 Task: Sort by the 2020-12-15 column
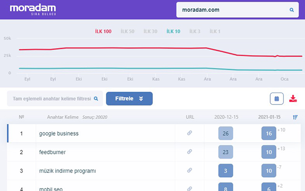coord(226,117)
